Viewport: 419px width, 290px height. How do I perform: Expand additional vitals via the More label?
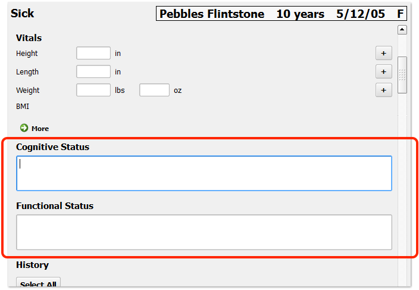coord(40,129)
